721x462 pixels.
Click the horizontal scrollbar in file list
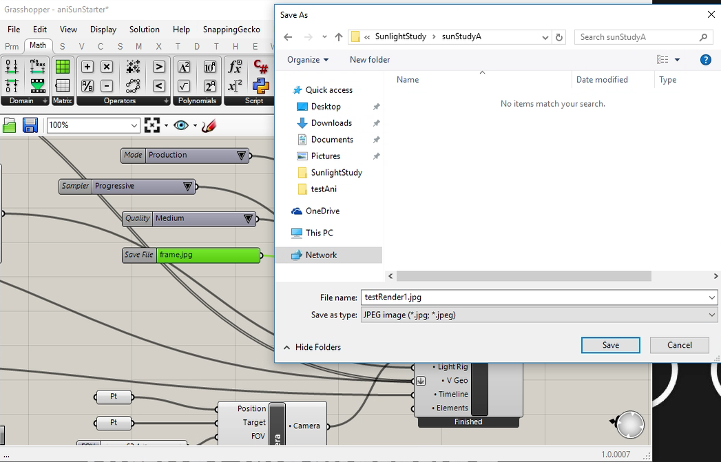point(524,276)
